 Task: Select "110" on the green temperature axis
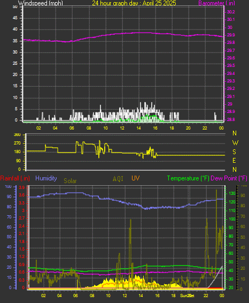(x=232, y=210)
